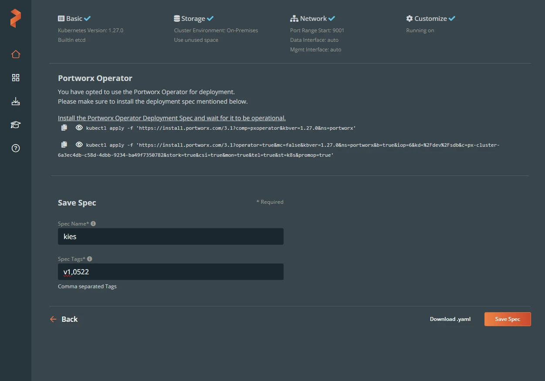Click the Kubernetes Version: 1.27.0 text
This screenshot has height=381, width=545.
click(x=91, y=30)
